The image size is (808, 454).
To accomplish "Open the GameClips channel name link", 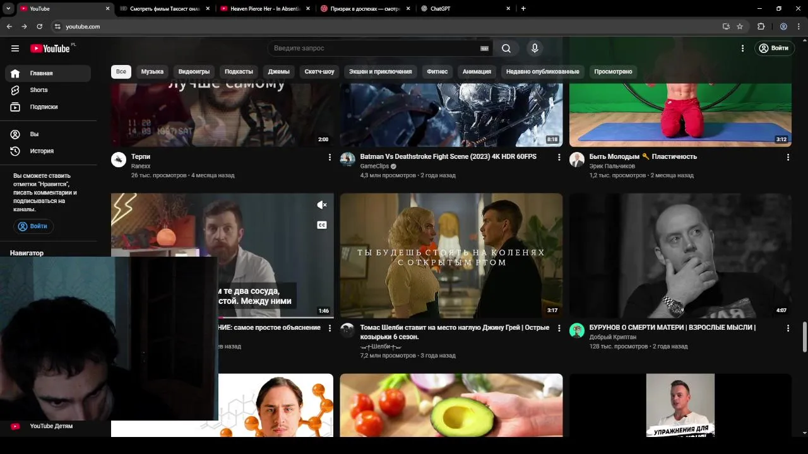I will 374,166.
